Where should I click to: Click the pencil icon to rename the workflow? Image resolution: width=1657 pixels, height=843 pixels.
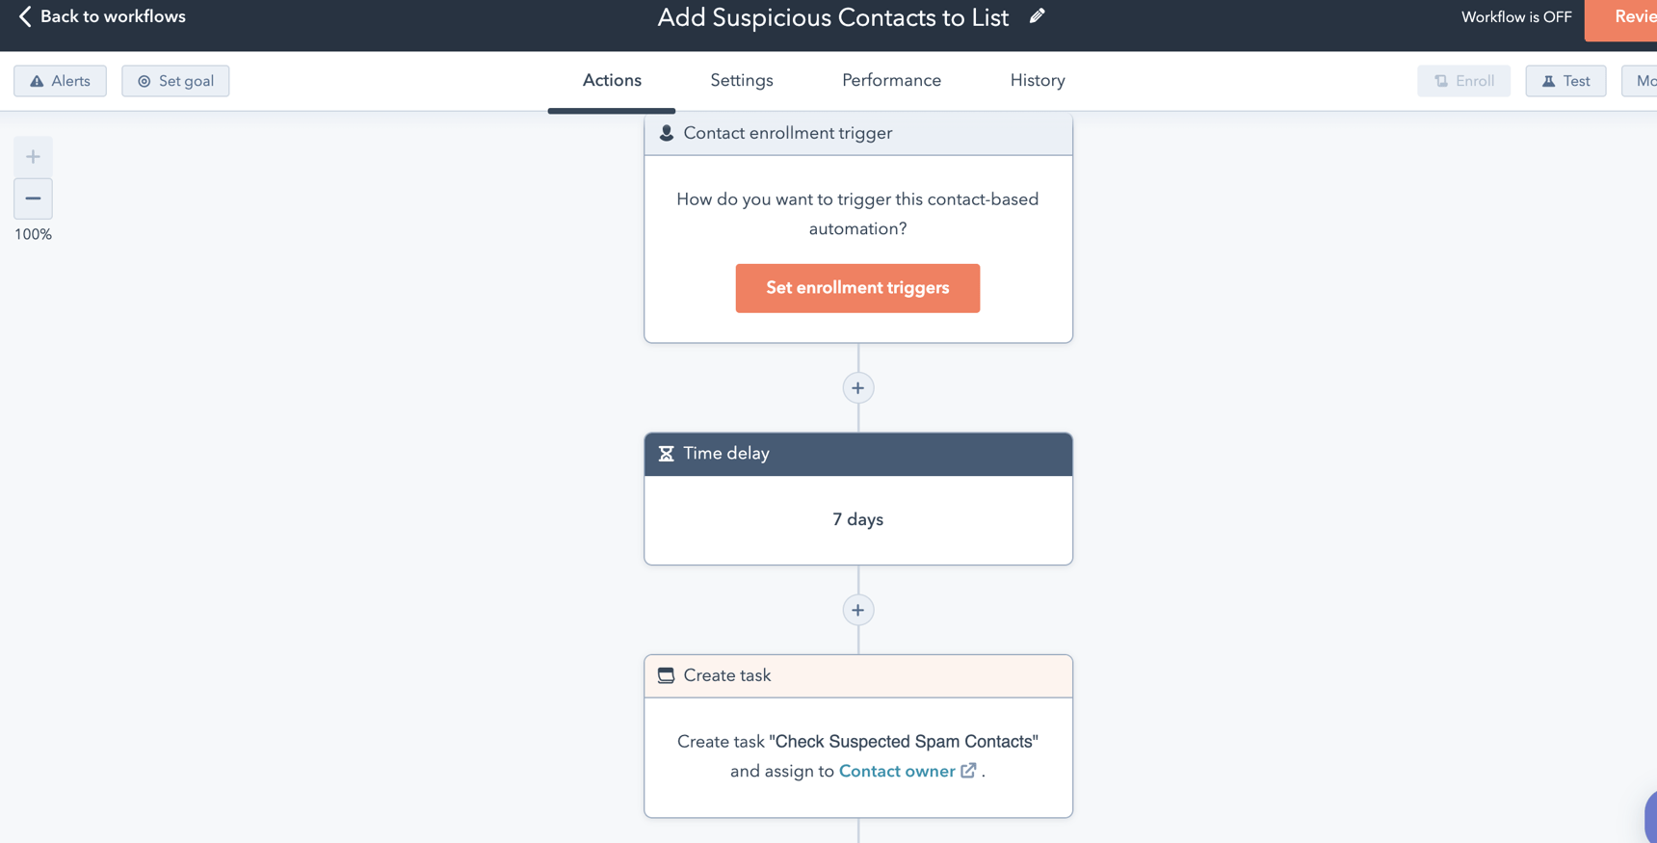pyautogui.click(x=1038, y=16)
